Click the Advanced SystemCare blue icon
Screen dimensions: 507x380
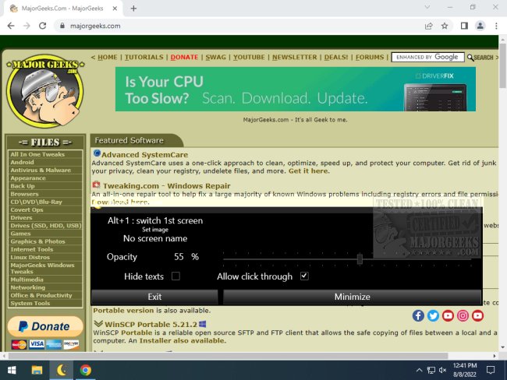[x=97, y=153]
